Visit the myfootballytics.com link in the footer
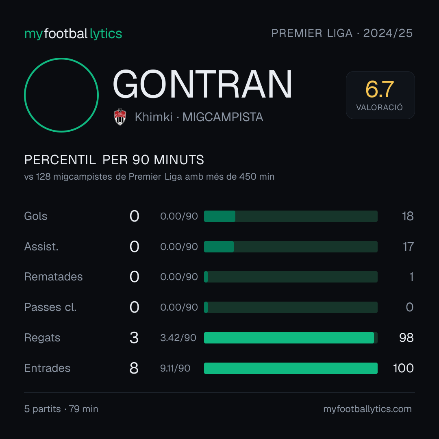The width and height of the screenshot is (439, 439). click(x=367, y=409)
